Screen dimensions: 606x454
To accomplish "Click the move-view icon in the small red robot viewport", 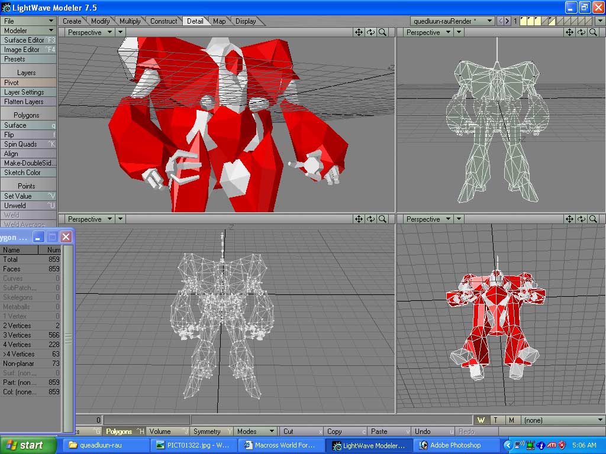I will pyautogui.click(x=569, y=219).
